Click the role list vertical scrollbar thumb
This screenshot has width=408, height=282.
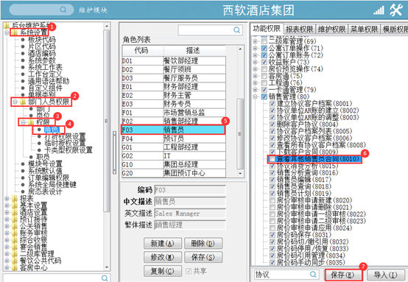[x=239, y=133]
